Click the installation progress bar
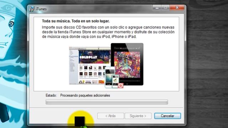 (x=107, y=102)
